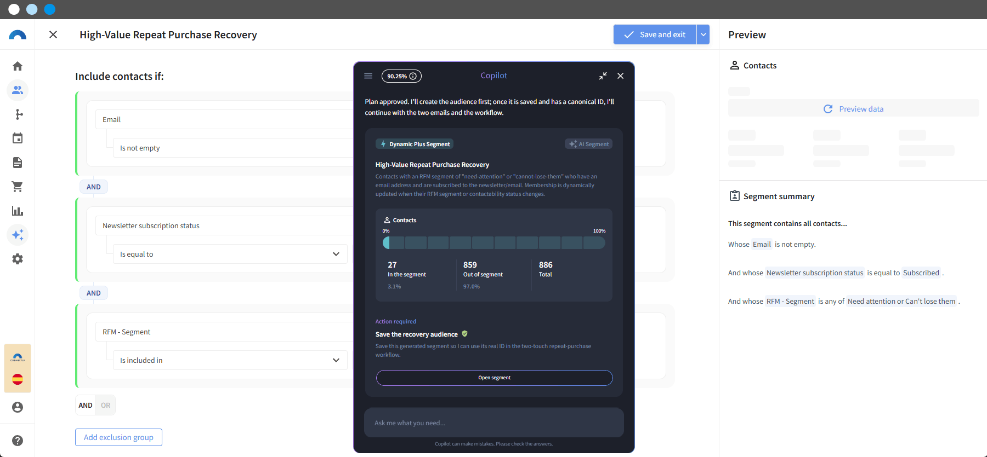Click the 'Ask me what you need' input

(x=494, y=423)
